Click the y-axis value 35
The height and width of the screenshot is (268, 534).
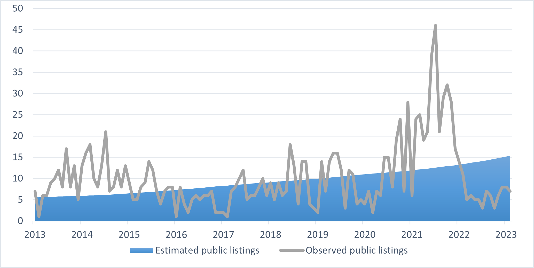click(18, 72)
